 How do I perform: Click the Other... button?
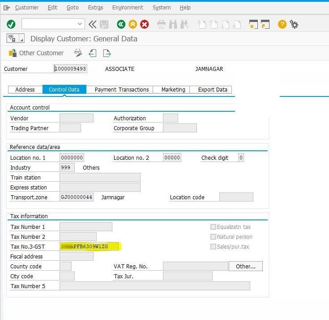246,266
